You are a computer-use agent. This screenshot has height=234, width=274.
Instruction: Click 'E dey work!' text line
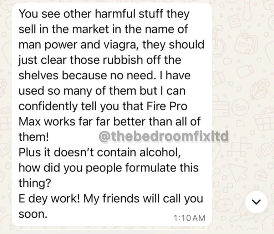point(49,199)
